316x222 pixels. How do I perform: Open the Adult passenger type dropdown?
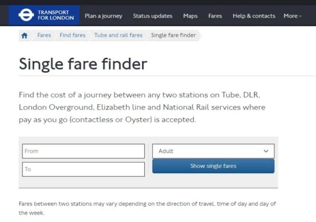pos(213,151)
